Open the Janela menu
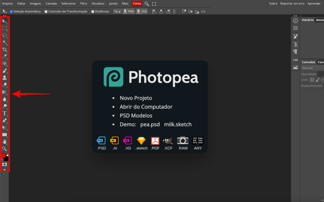 tap(113, 3)
